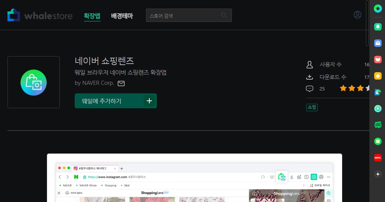Open the whalestore home logo
The width and height of the screenshot is (385, 202).
coord(40,15)
